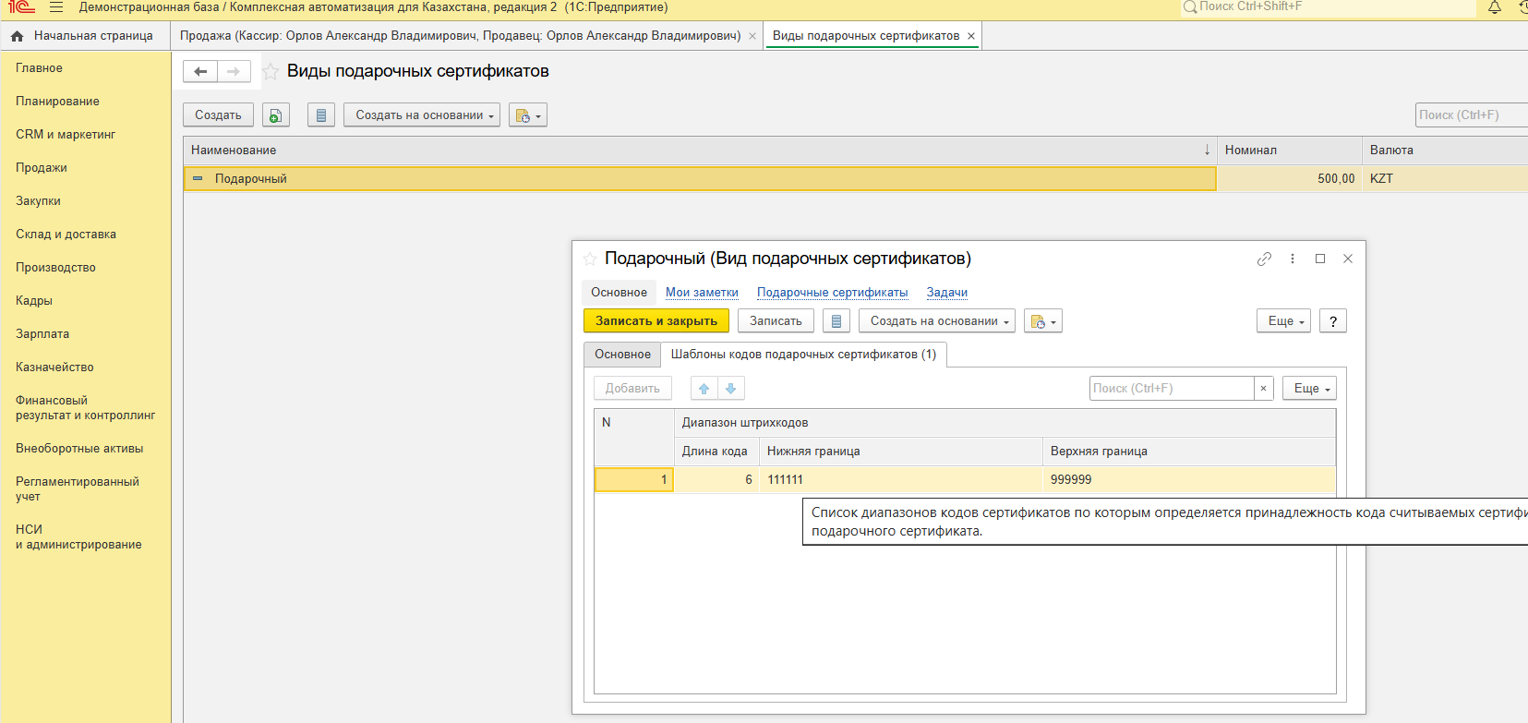Image resolution: width=1528 pixels, height=723 pixels.
Task: Open the Подарочные сертификаты link
Action: click(x=832, y=293)
